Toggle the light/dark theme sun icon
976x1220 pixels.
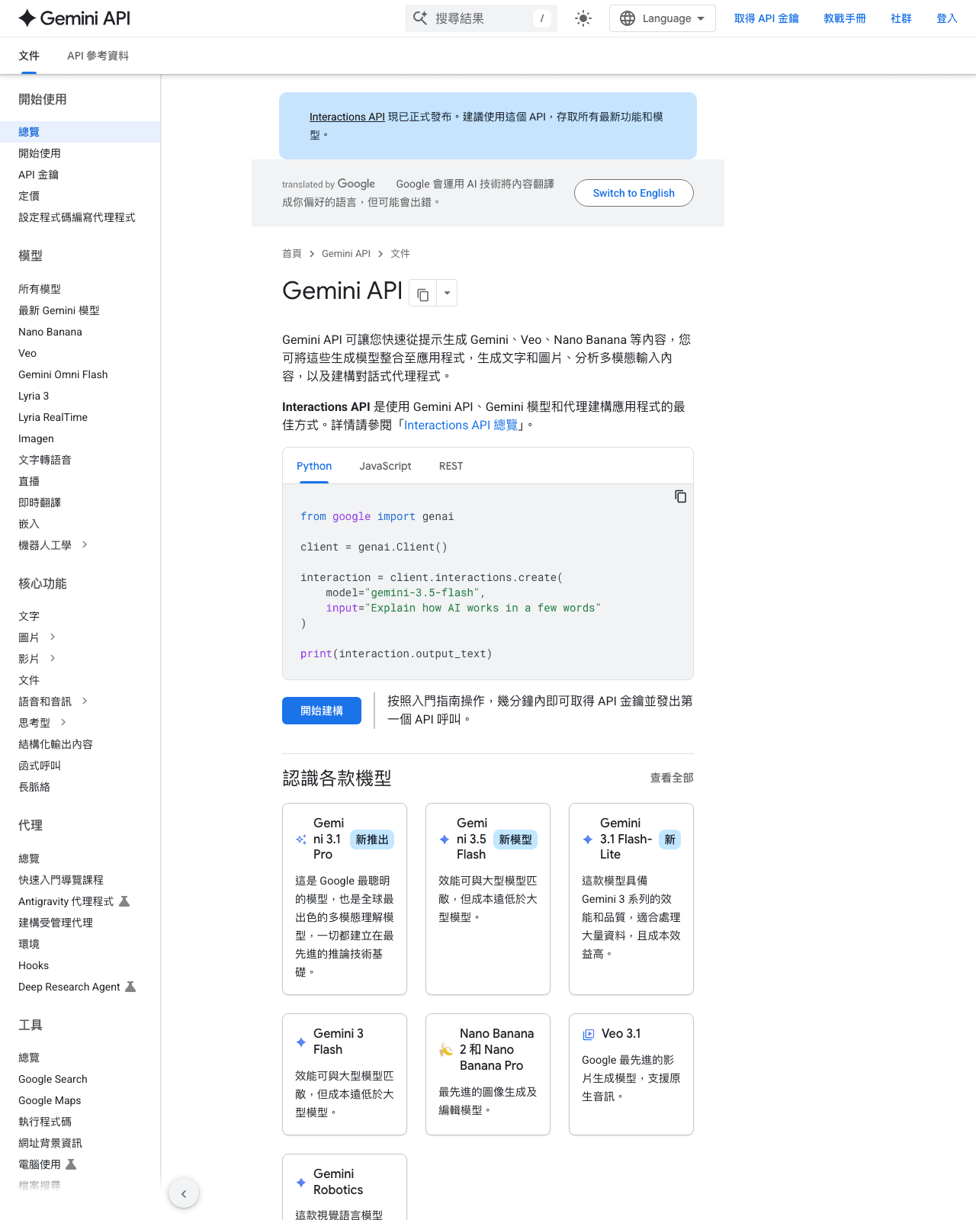point(583,18)
